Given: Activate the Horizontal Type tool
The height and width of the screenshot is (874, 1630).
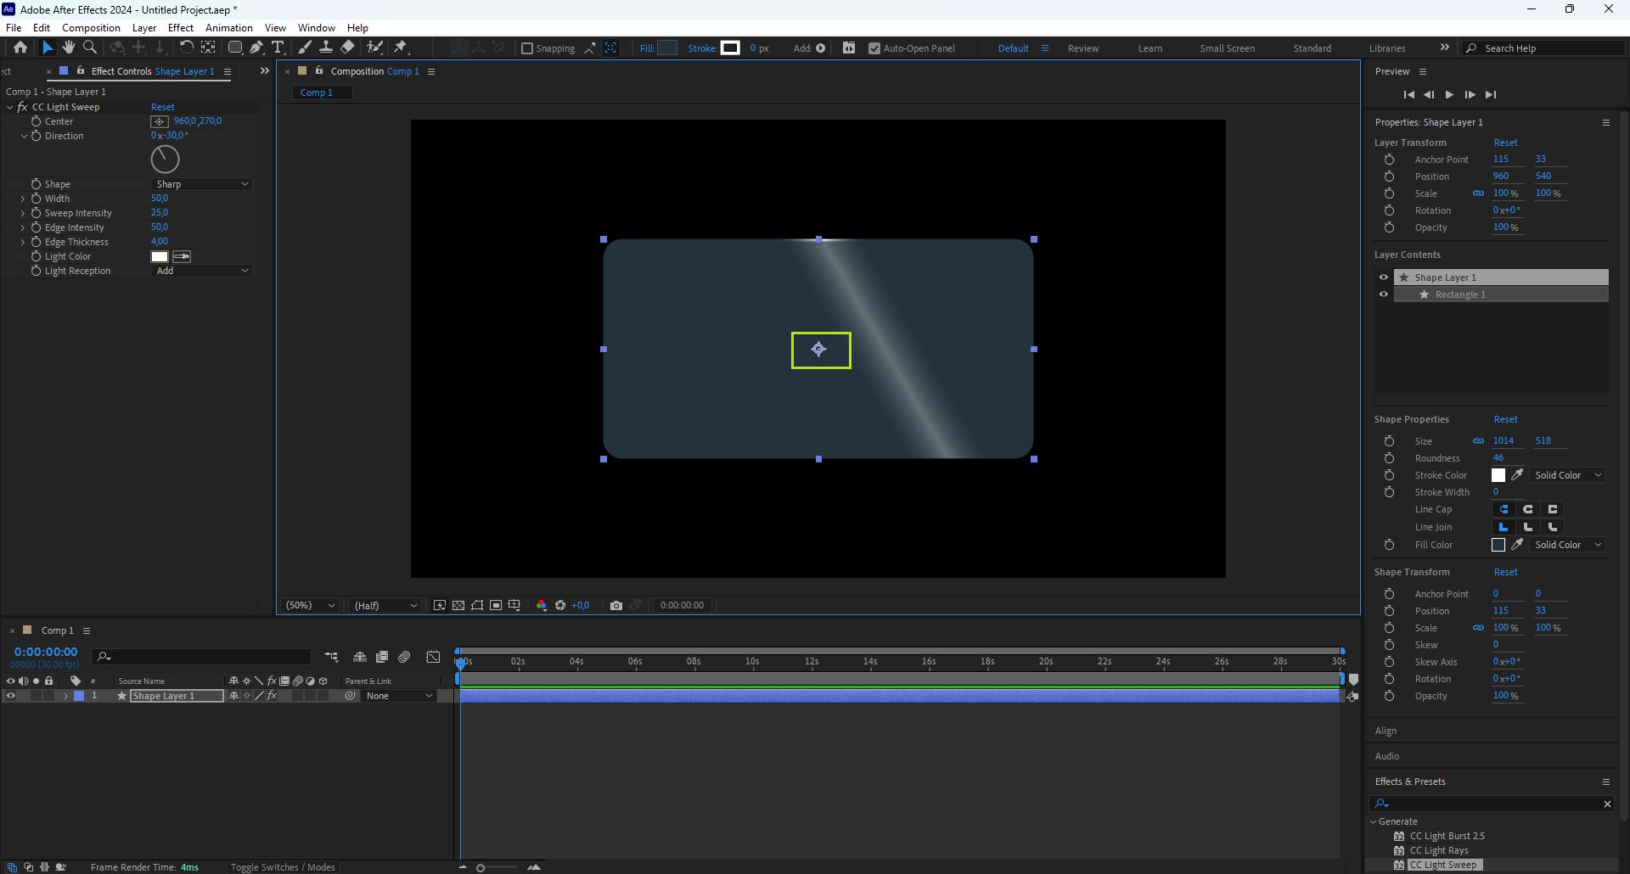Looking at the screenshot, I should (278, 48).
